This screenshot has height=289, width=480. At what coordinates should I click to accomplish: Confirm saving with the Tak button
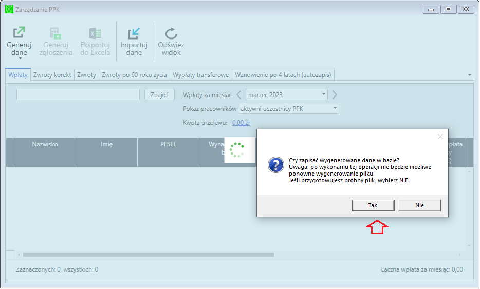click(x=373, y=205)
